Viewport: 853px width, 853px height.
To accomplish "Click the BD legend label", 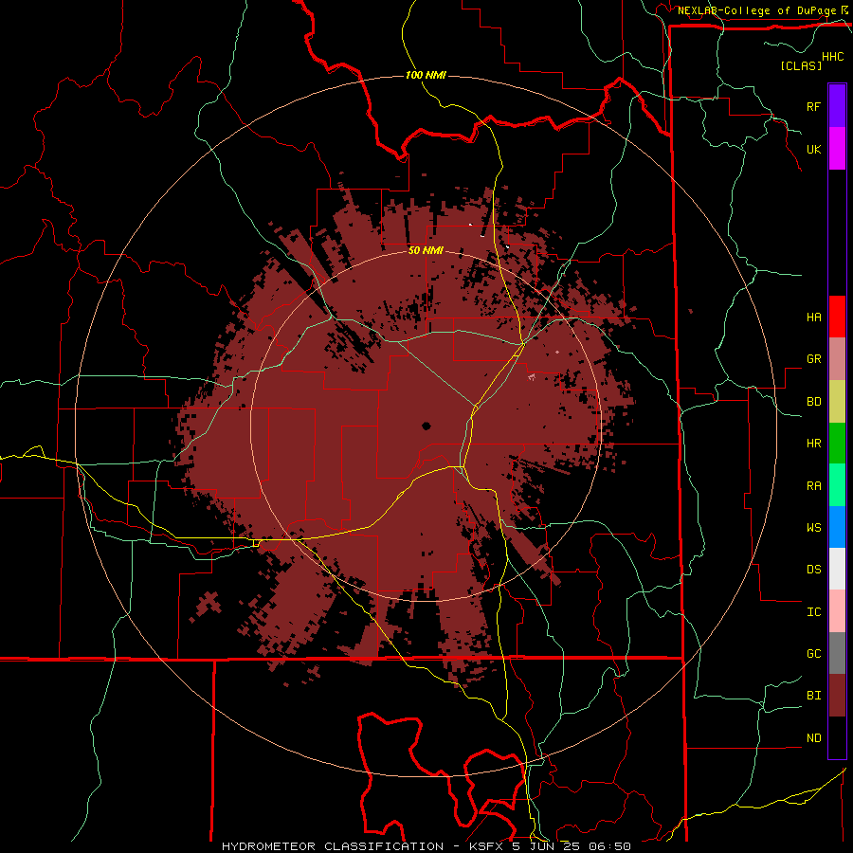I will coord(813,402).
